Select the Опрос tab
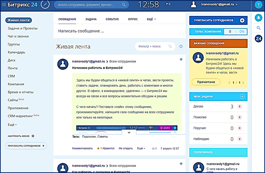265x173 pixels. click(132, 19)
